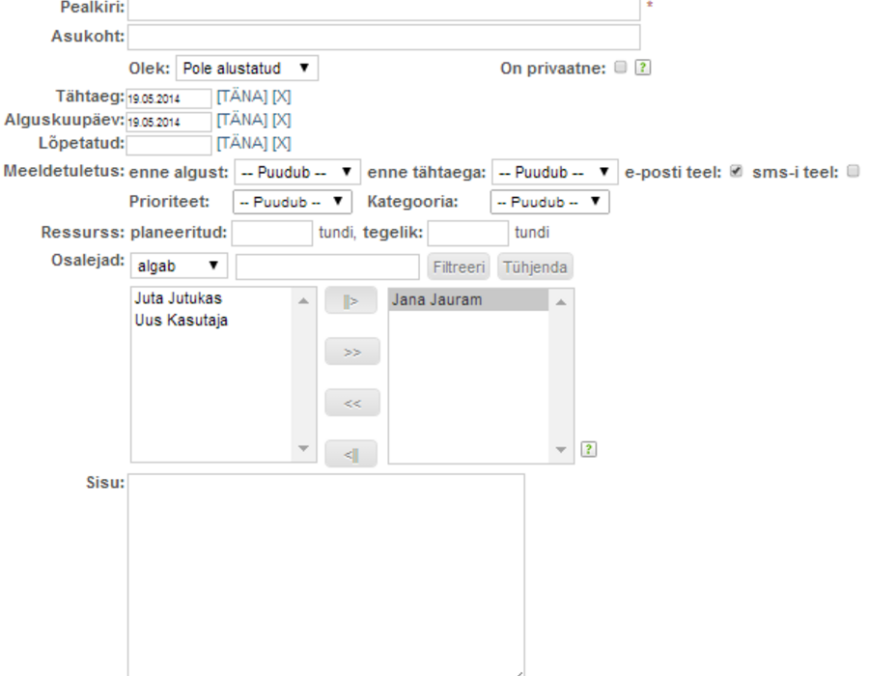The image size is (869, 676).
Task: Set Lõpetatud to today via TÄNA
Action: [242, 143]
